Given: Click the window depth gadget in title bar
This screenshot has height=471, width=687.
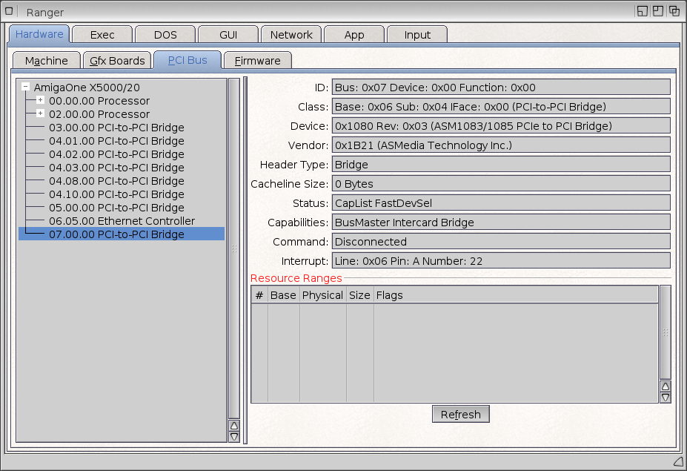Looking at the screenshot, I should tap(674, 11).
